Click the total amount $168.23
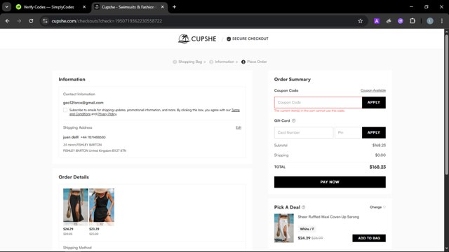449x252 pixels. [377, 167]
